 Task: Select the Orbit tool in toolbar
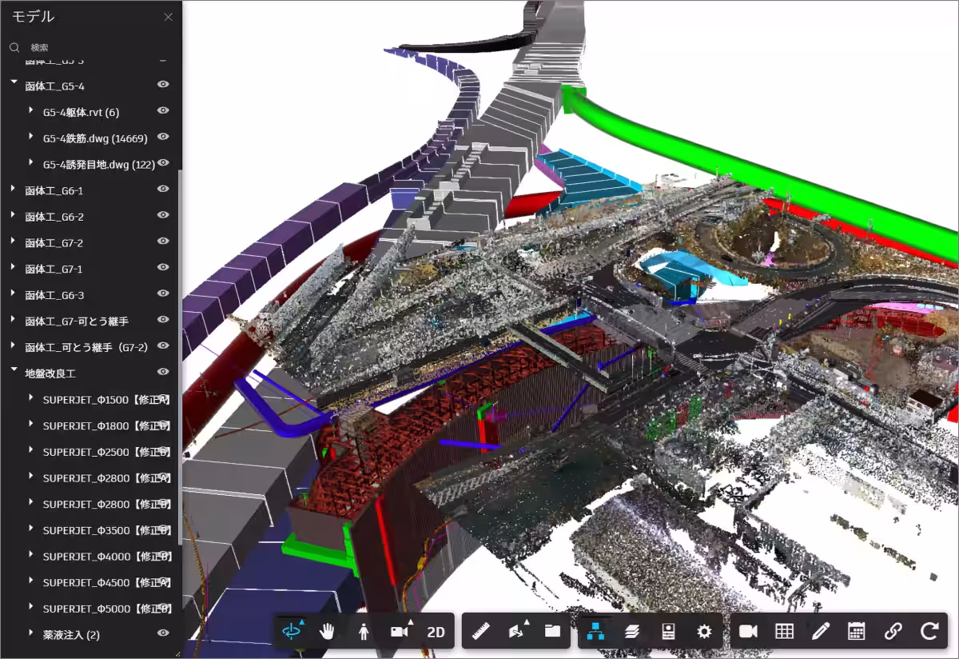(292, 631)
